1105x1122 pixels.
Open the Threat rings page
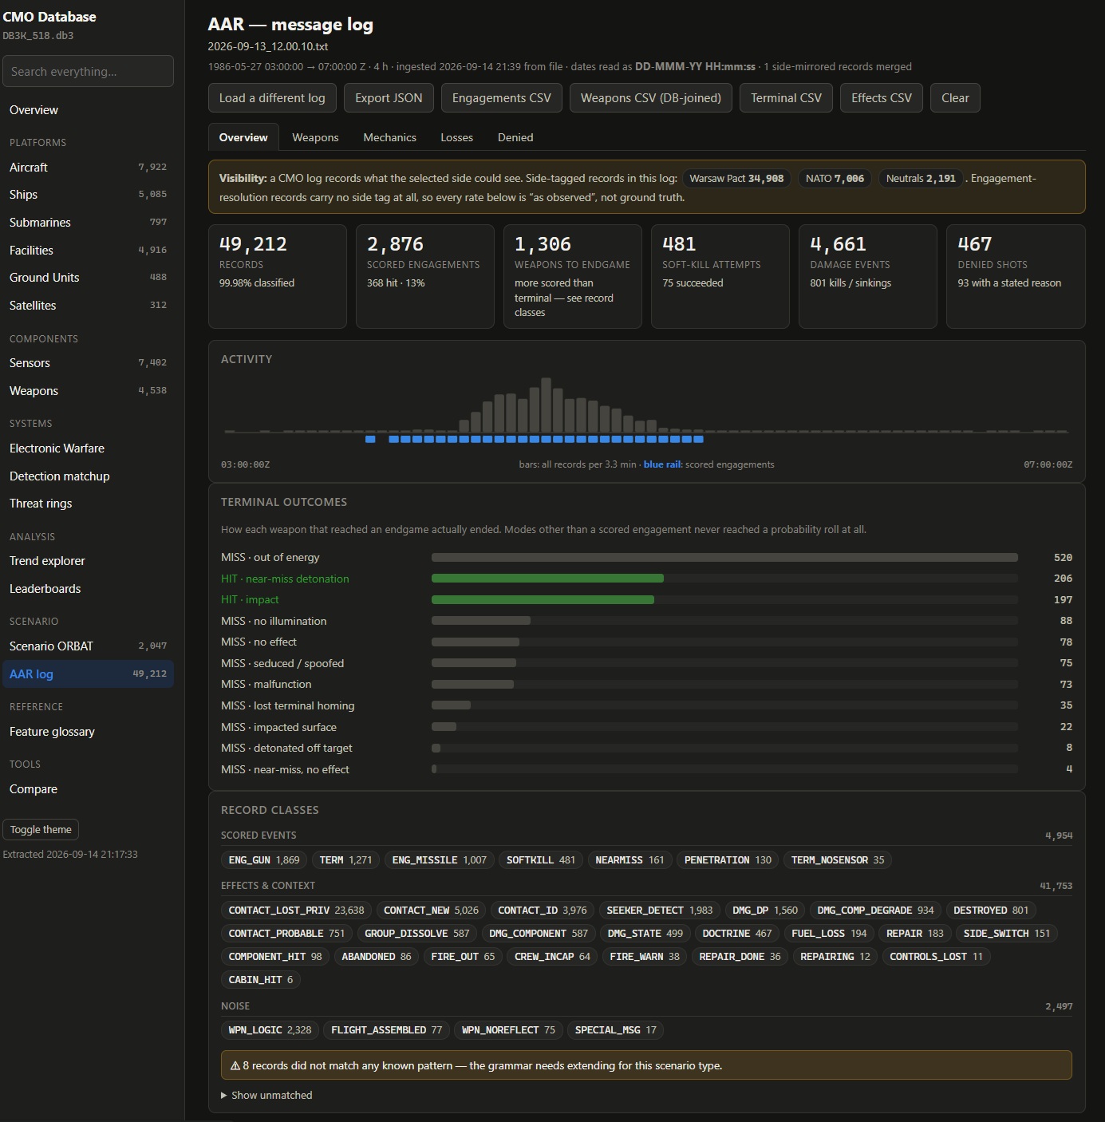pyautogui.click(x=88, y=504)
